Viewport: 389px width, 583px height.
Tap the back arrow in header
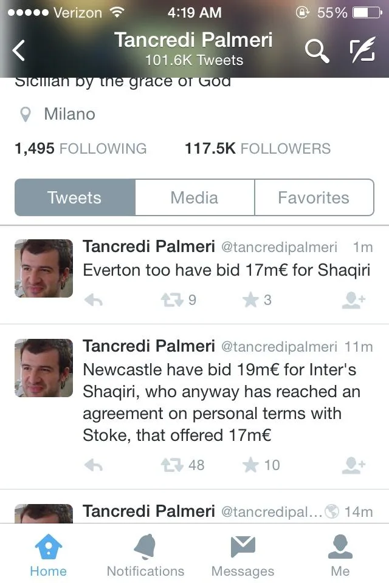[x=19, y=51]
